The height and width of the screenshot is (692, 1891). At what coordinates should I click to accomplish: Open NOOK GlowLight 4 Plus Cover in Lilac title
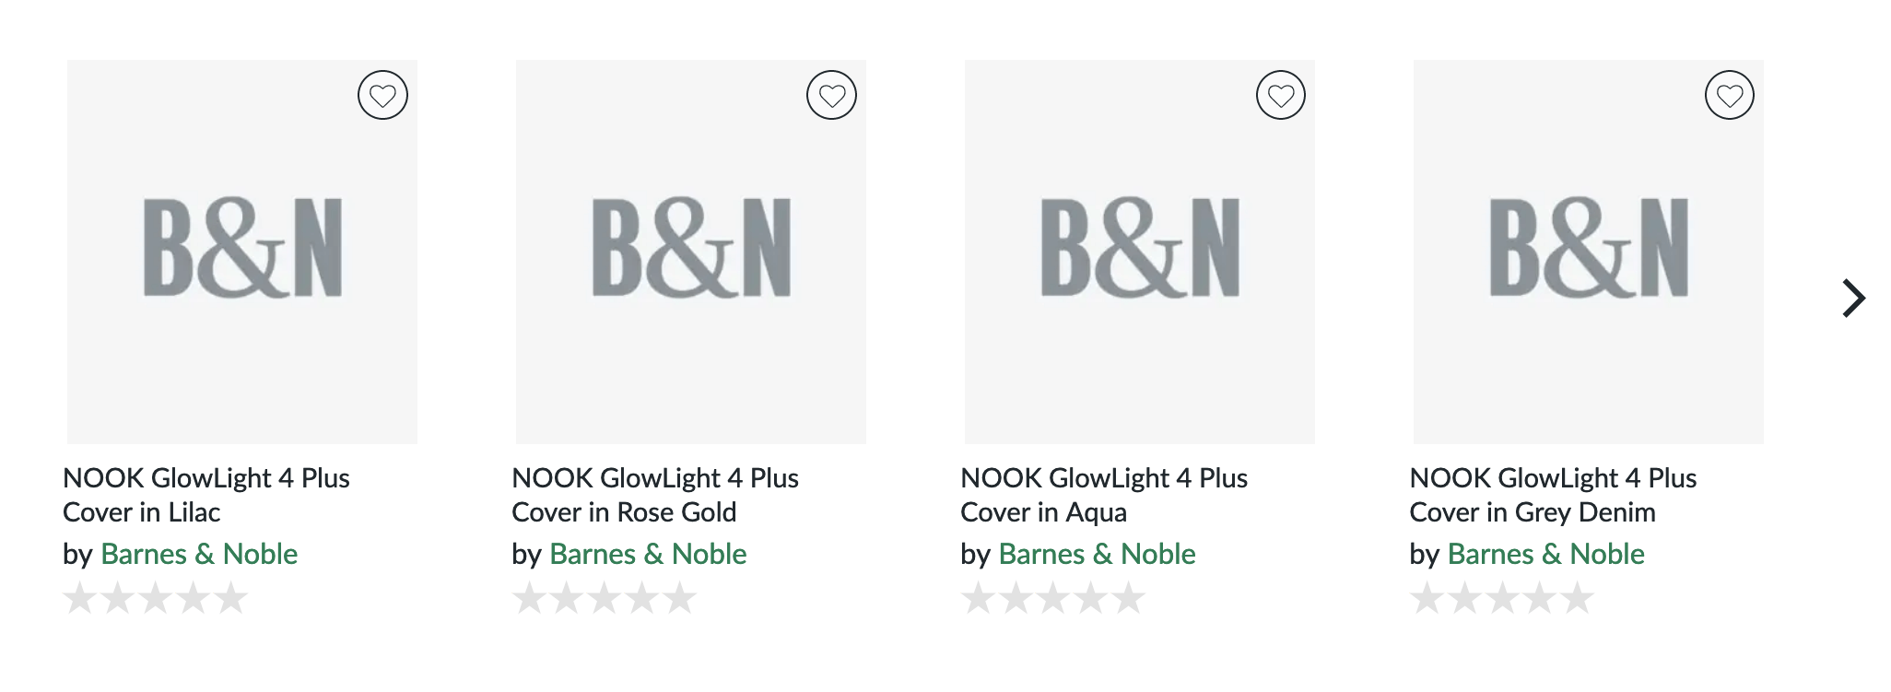206,495
